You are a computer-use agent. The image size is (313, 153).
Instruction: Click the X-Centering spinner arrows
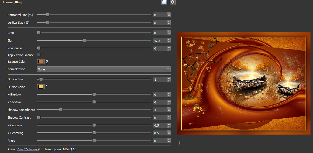pyautogui.click(x=169, y=125)
